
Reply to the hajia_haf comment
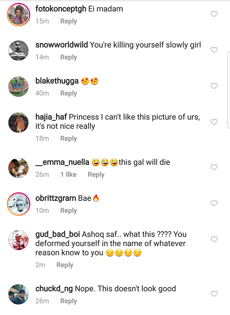(x=69, y=139)
